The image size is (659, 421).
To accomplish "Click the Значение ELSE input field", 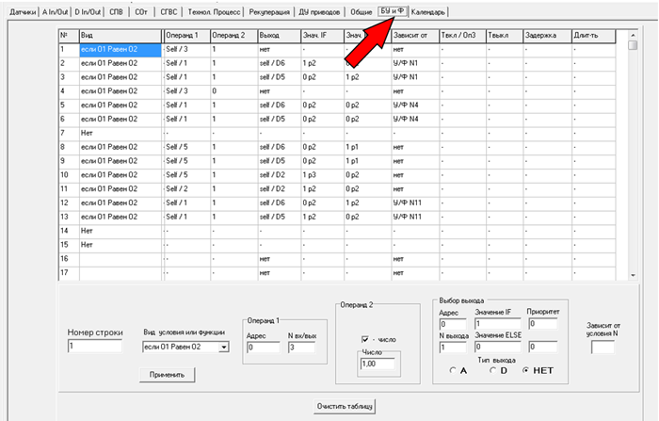I will pos(499,348).
